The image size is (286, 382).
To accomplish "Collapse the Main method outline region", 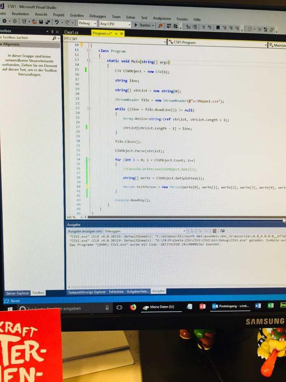I will coord(89,61).
